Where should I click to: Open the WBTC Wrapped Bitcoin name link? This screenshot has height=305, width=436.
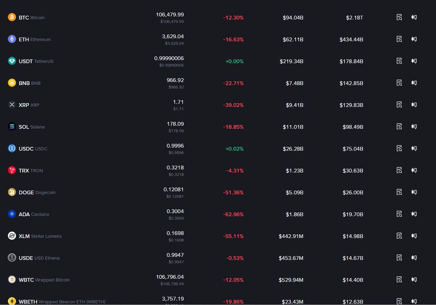click(44, 280)
